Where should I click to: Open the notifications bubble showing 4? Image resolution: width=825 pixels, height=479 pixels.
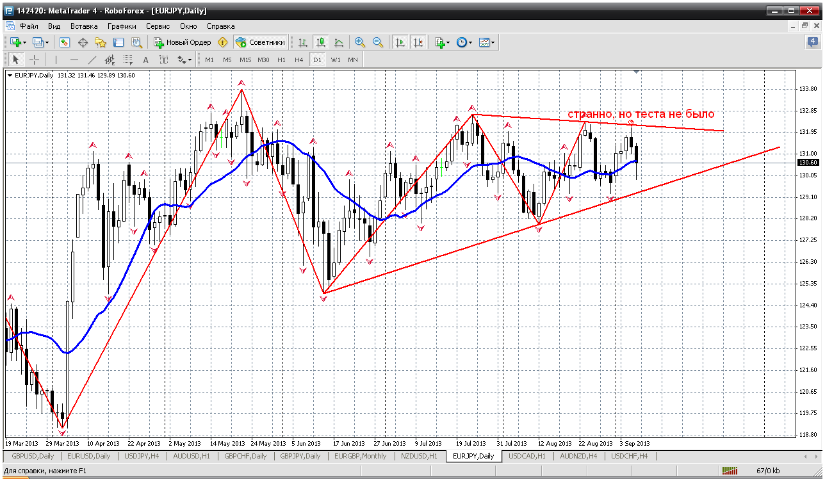click(813, 42)
